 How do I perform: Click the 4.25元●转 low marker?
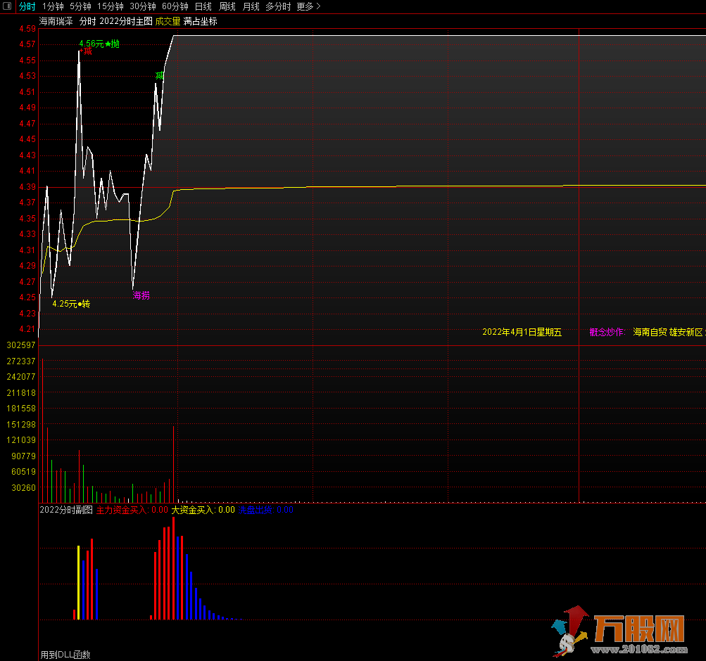click(71, 304)
